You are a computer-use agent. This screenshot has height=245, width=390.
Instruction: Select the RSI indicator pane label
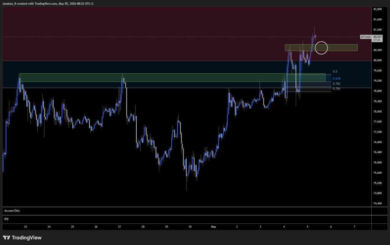[x=6, y=219]
